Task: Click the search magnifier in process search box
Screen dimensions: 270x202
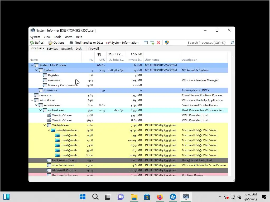Action: (x=232, y=42)
